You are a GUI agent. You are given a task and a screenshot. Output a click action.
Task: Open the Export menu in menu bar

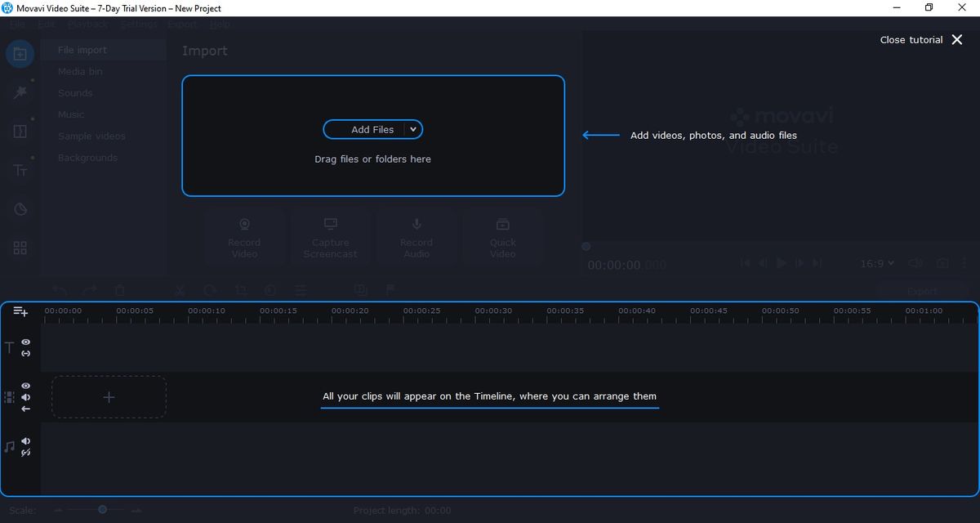(x=183, y=25)
